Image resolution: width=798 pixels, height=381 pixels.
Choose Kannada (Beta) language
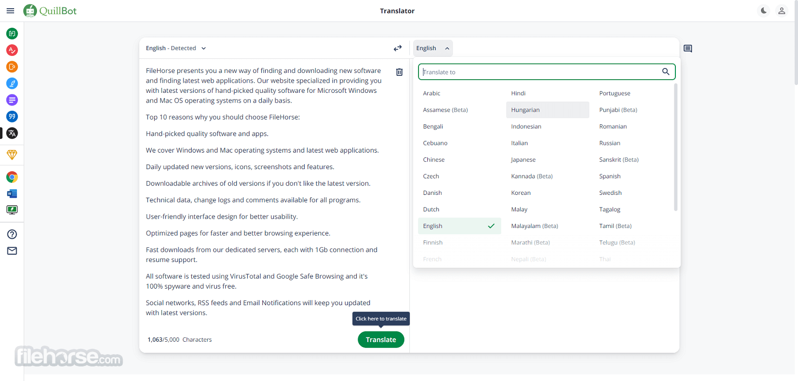coord(547,176)
